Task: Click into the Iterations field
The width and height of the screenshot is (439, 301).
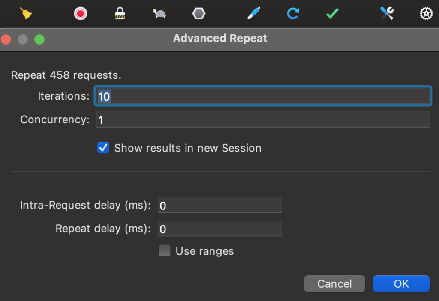Action: click(x=263, y=96)
